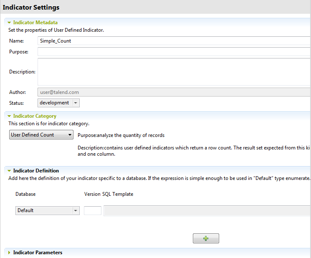This screenshot has width=311, height=258.
Task: Click the SQL Template text field
Action: coord(207,210)
